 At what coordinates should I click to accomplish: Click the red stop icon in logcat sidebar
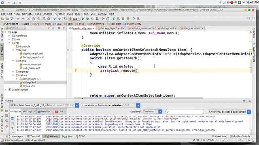[6, 126]
